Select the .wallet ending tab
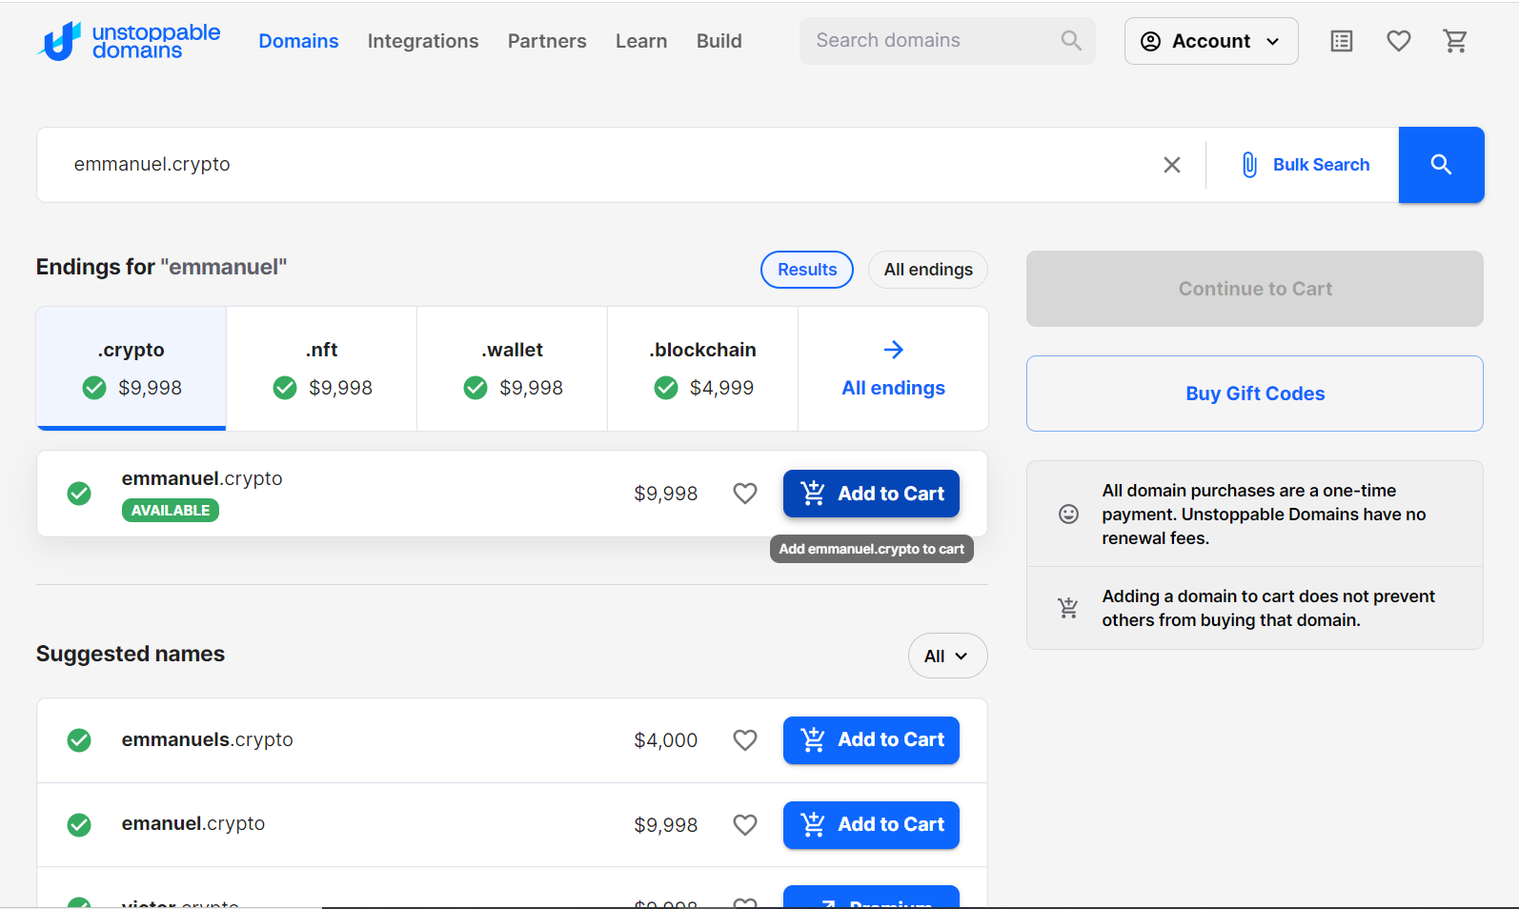Image resolution: width=1519 pixels, height=909 pixels. pos(513,369)
